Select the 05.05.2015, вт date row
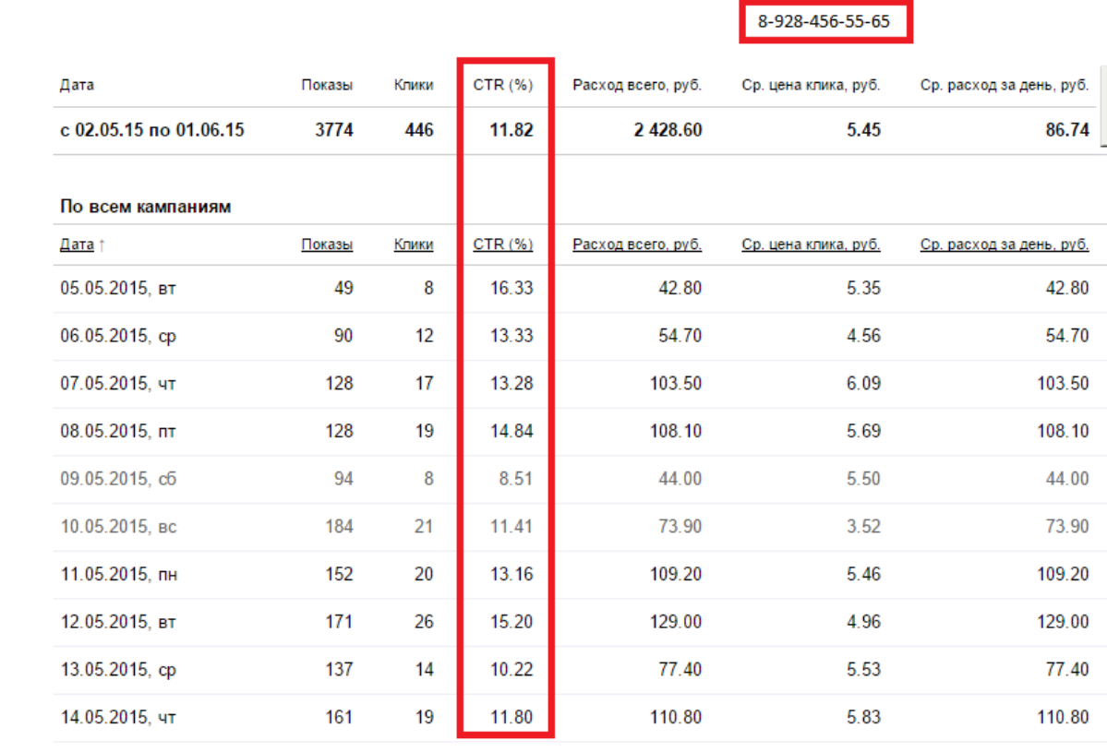This screenshot has width=1107, height=752. (x=118, y=288)
